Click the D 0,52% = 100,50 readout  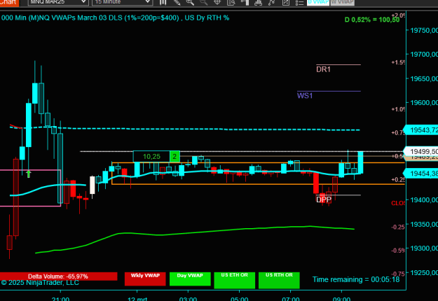pyautogui.click(x=372, y=20)
